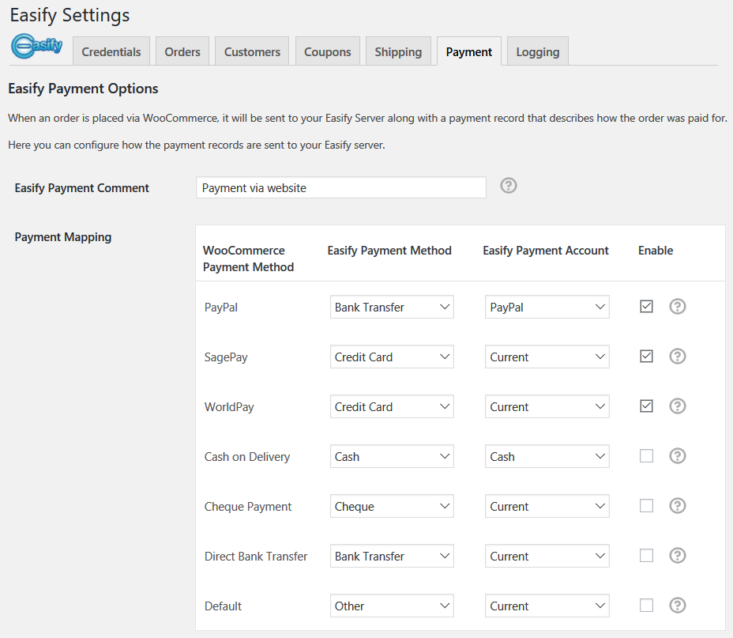Open help icon for Cheque Payment row
The width and height of the screenshot is (733, 638).
pos(678,506)
